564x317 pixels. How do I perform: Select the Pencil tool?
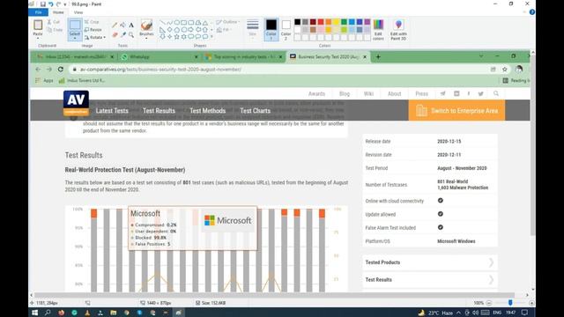pos(115,26)
